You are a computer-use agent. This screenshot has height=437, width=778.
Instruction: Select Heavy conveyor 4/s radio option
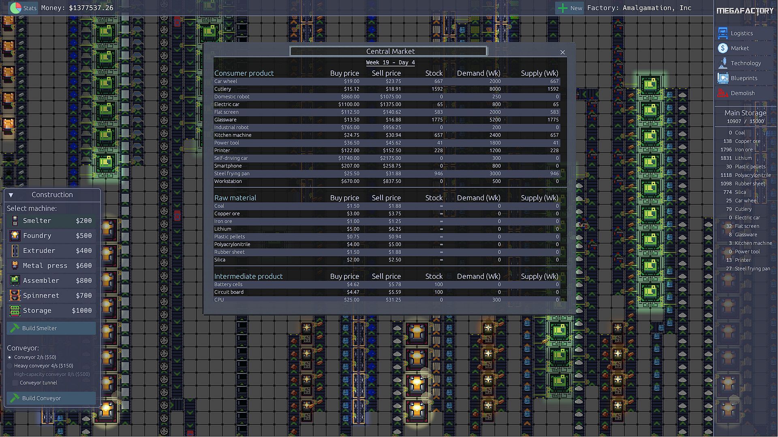pos(10,366)
